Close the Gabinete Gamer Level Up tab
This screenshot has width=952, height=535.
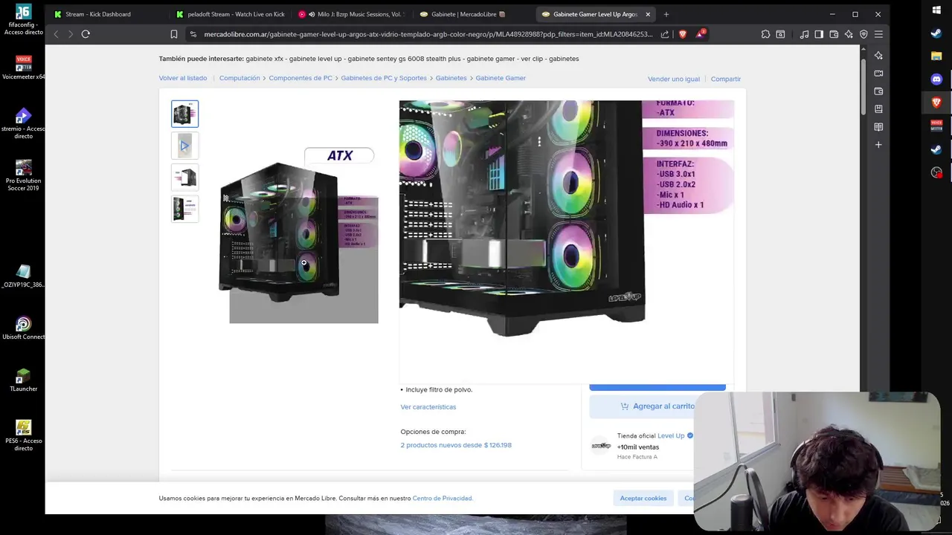pos(648,14)
